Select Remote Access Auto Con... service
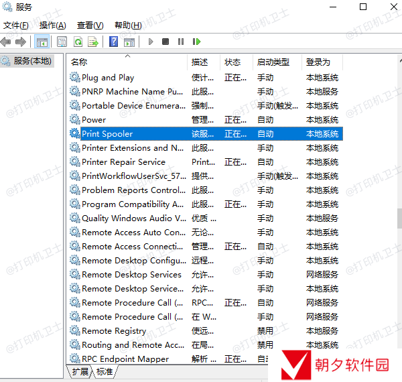Viewport: 402px width, 382px height. click(x=133, y=233)
